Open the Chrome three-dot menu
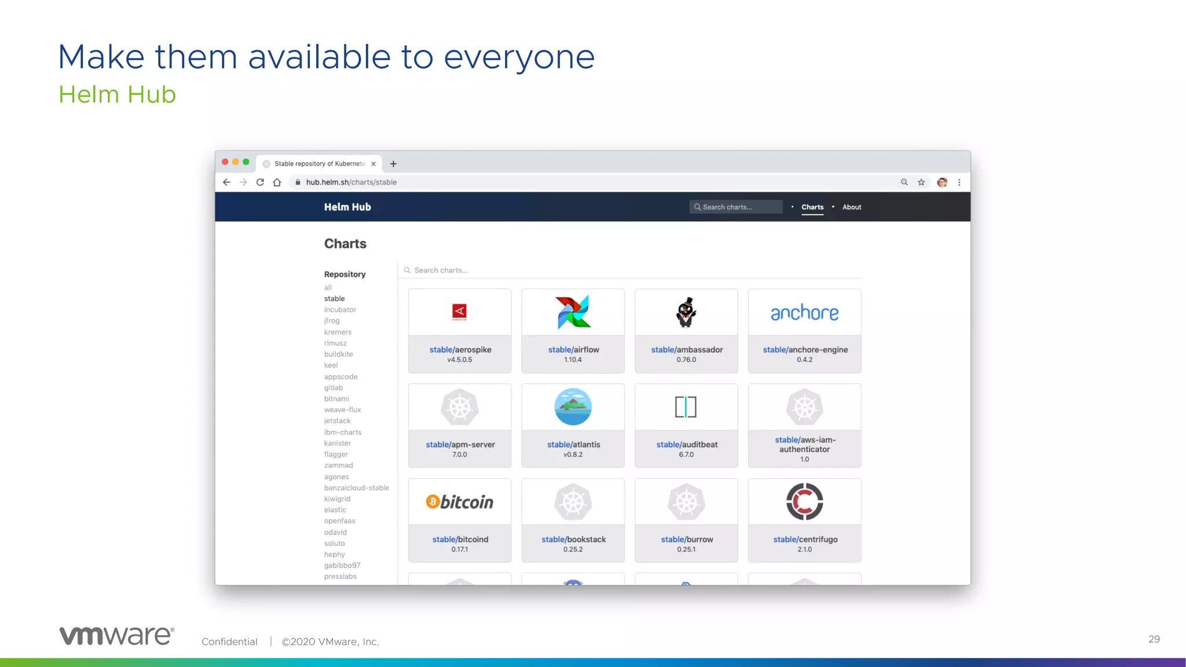The width and height of the screenshot is (1186, 667). coord(959,182)
